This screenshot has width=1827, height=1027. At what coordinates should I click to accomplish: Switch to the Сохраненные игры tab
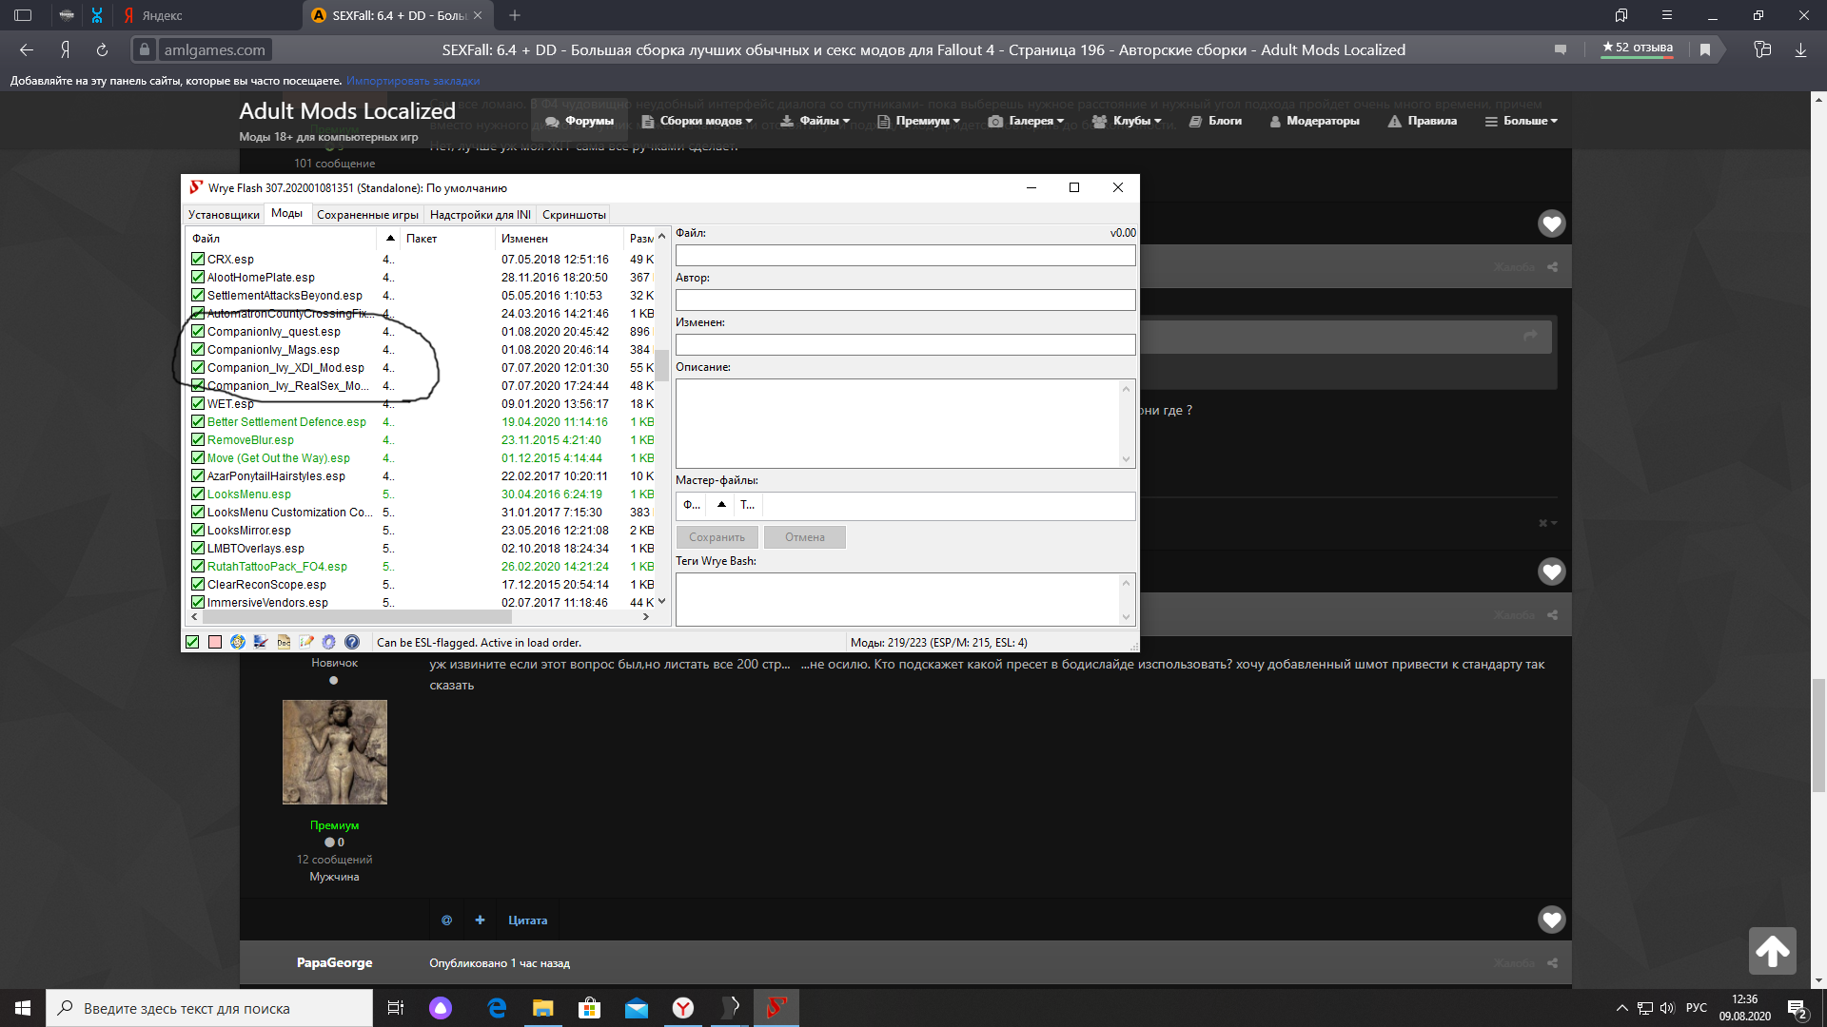[367, 215]
